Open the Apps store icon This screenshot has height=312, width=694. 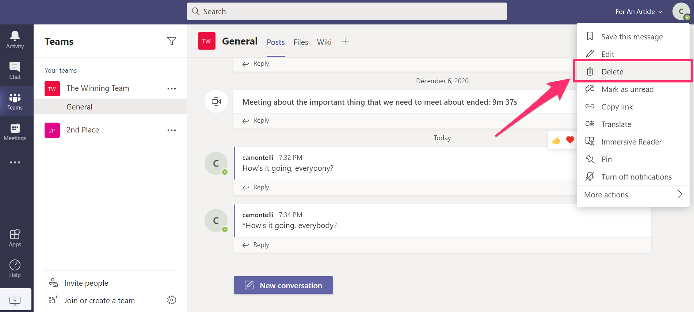(15, 238)
